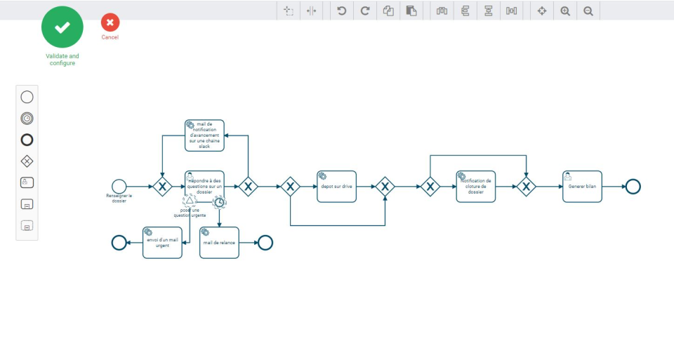Select the 'depot sur drive' service task
The width and height of the screenshot is (674, 341).
pos(336,187)
